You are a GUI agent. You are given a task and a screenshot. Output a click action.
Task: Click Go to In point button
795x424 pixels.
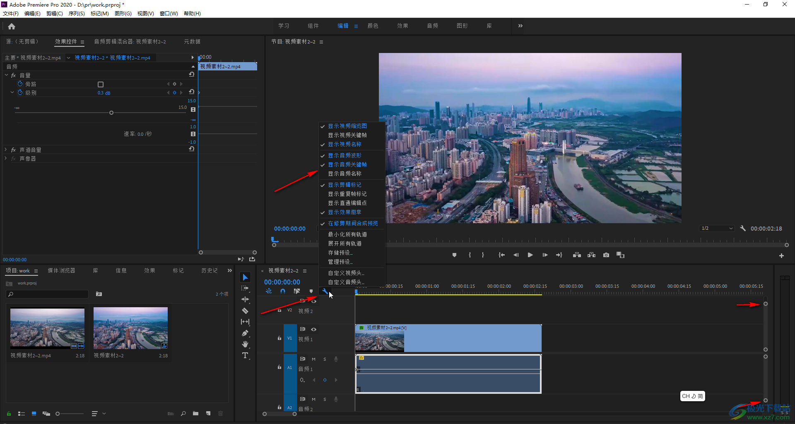(501, 255)
